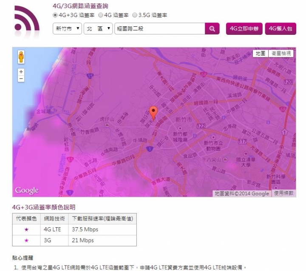This screenshot has height=271, width=306.
Task: Click the 4G立即申辦 button
Action: click(244, 29)
